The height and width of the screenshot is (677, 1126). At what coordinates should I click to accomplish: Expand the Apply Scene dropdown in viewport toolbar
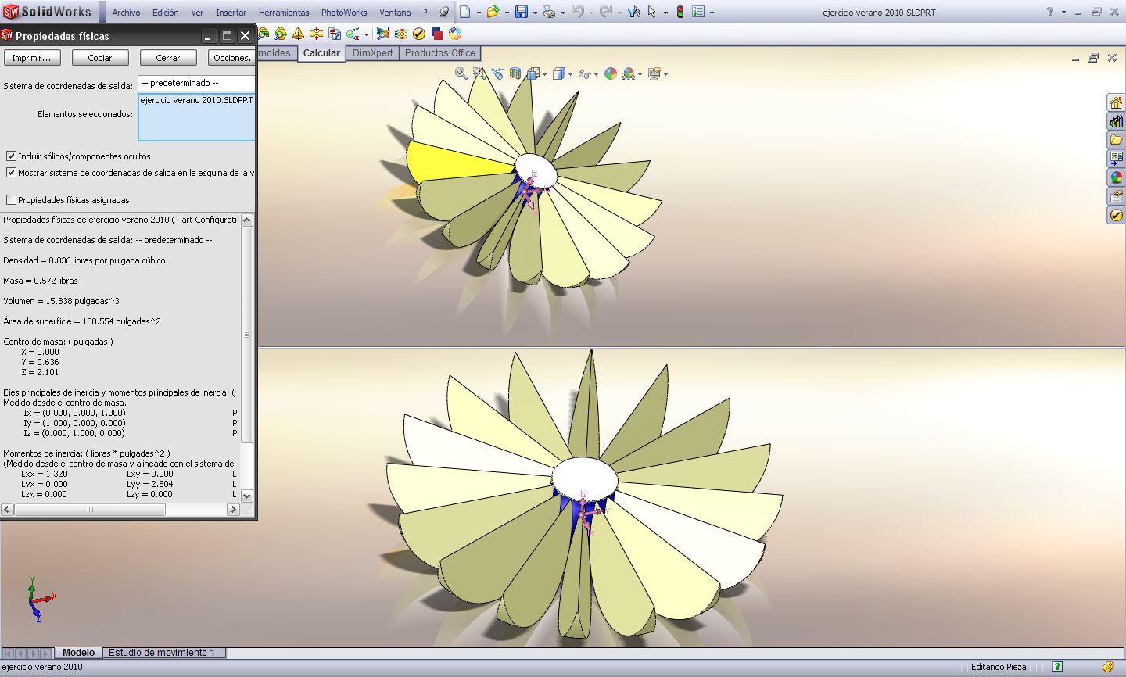[640, 74]
